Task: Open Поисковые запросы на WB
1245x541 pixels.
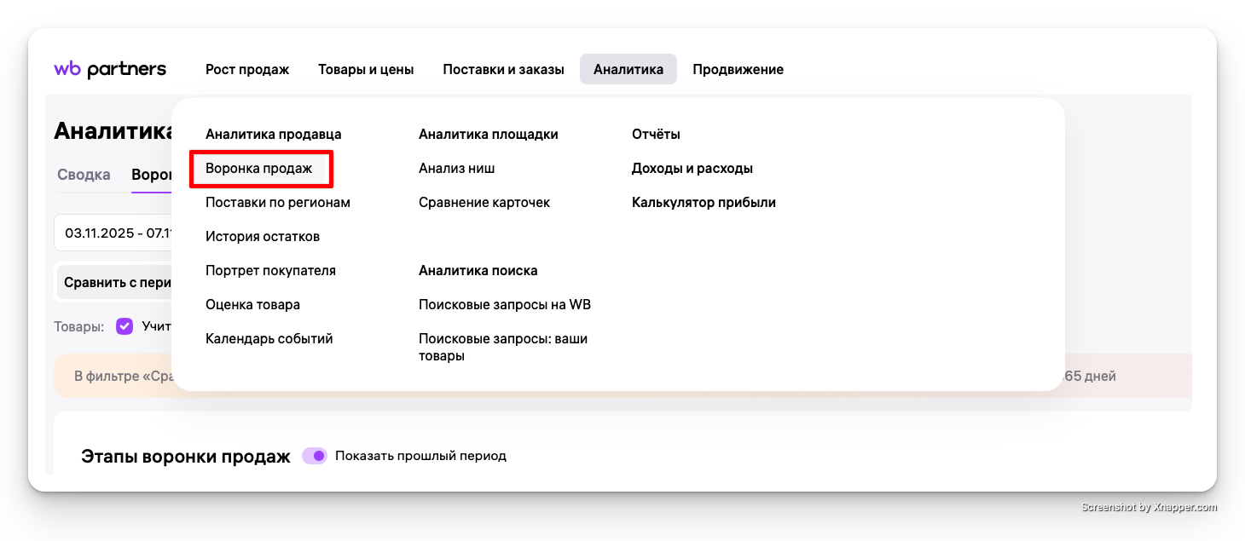Action: pos(505,305)
